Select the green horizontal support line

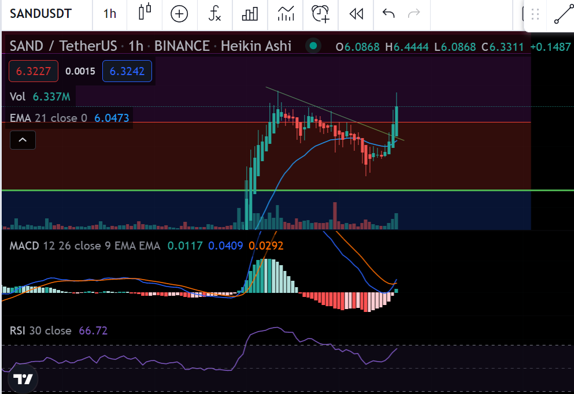287,190
